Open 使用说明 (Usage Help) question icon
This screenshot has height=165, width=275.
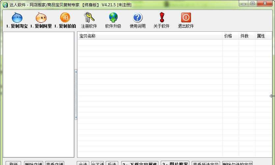[x=138, y=20]
